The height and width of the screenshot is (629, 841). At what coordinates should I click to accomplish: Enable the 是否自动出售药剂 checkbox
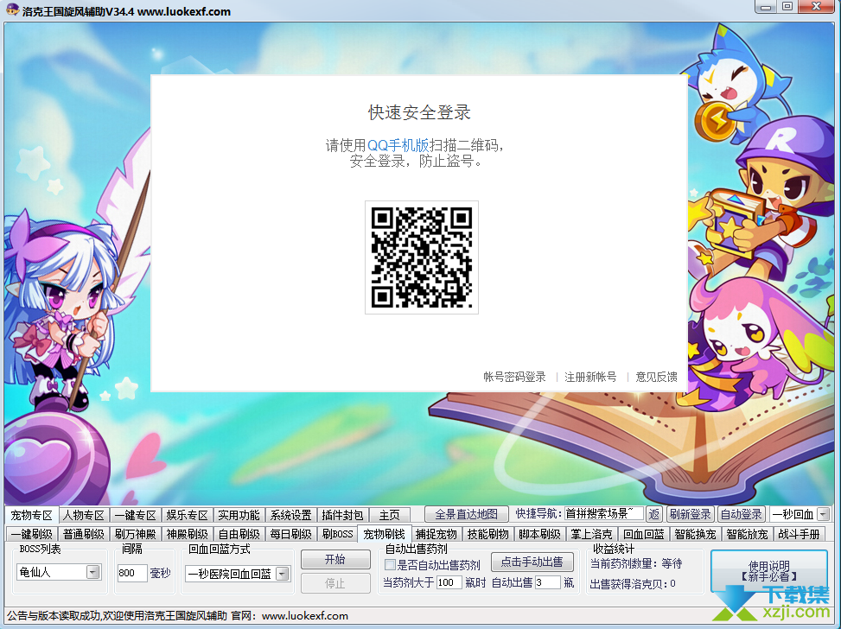(390, 565)
